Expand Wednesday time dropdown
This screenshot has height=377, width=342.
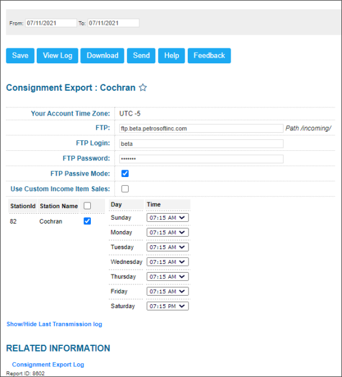pyautogui.click(x=168, y=262)
